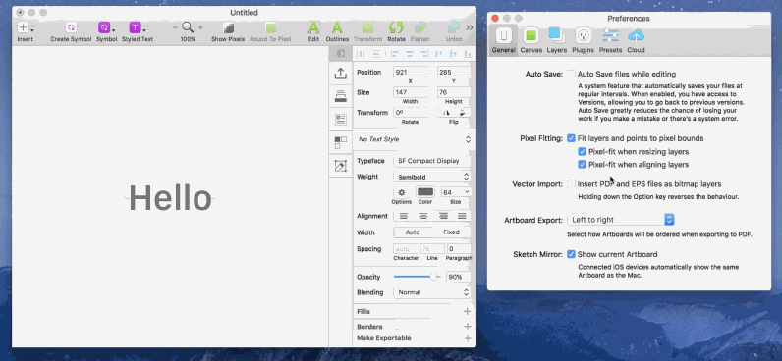Image resolution: width=782 pixels, height=361 pixels.
Task: Convert text using Outlines icon
Action: pos(337,27)
